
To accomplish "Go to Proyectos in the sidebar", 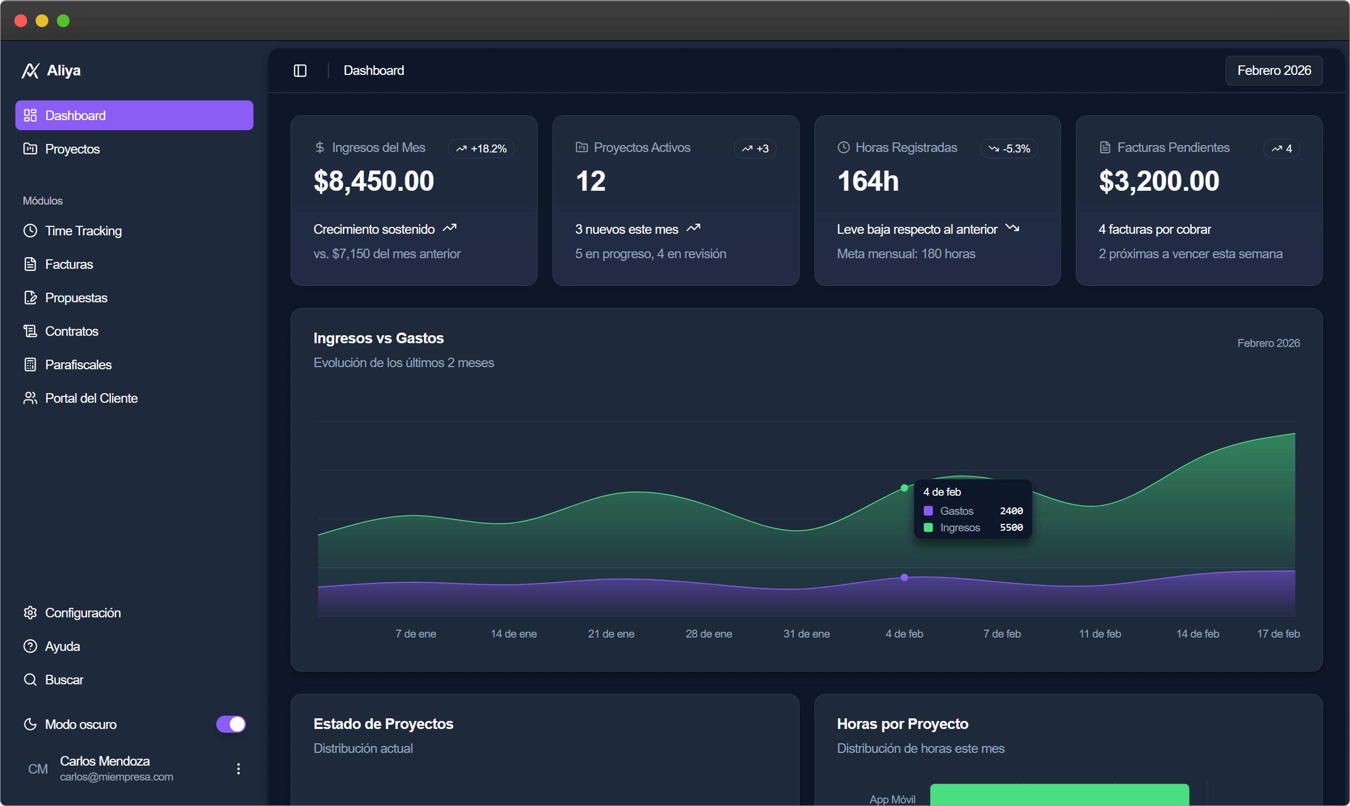I will click(x=72, y=149).
